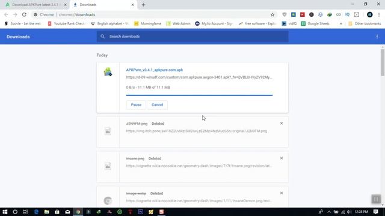385x216 pixels.
Task: Reload the downloads page
Action: pyautogui.click(x=24, y=14)
